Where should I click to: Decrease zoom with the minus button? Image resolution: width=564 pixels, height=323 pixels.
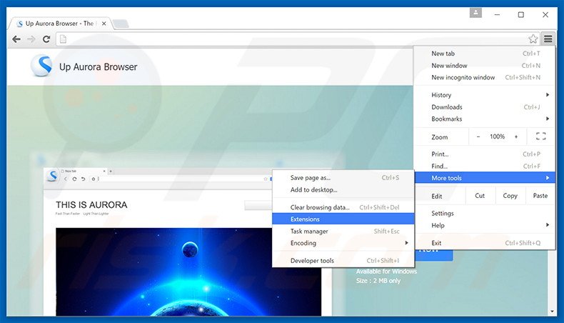coord(478,136)
